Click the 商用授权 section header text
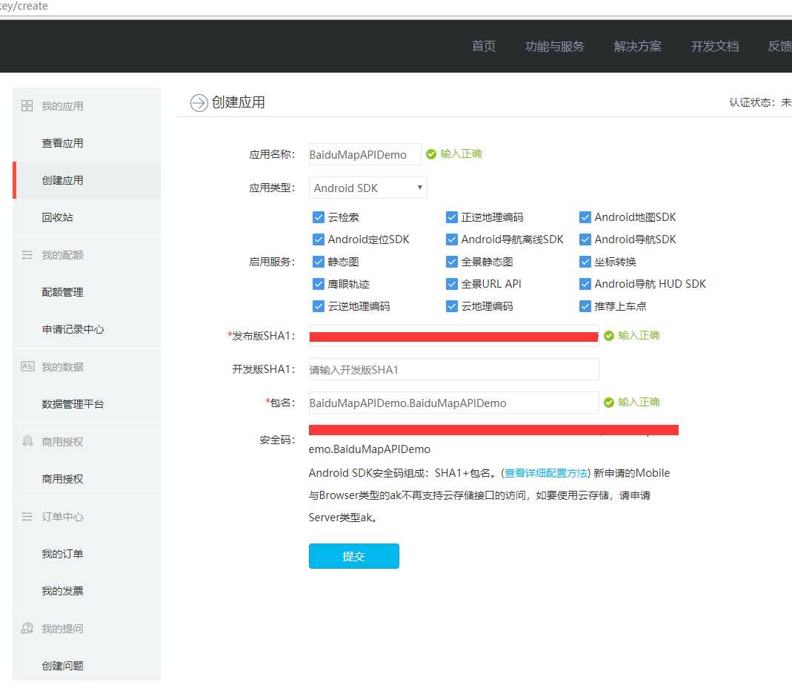This screenshot has width=792, height=694. [62, 442]
